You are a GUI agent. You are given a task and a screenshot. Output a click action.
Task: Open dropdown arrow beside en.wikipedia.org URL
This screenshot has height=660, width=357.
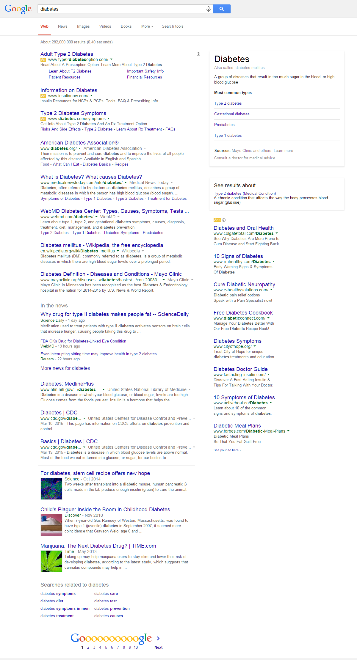[118, 251]
